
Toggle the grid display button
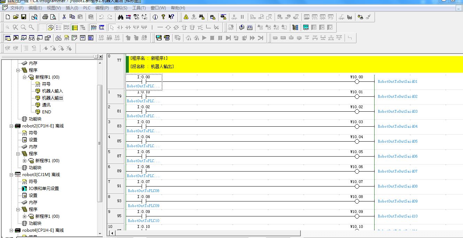pyautogui.click(x=42, y=27)
